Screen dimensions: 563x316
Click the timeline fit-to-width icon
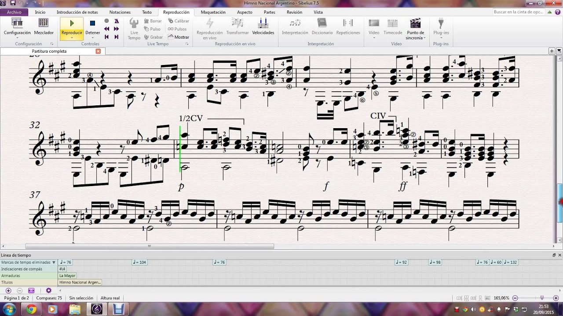tap(31, 291)
